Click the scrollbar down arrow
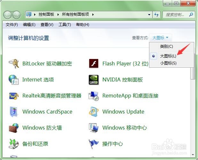The width and height of the screenshot is (198, 160). point(193,155)
